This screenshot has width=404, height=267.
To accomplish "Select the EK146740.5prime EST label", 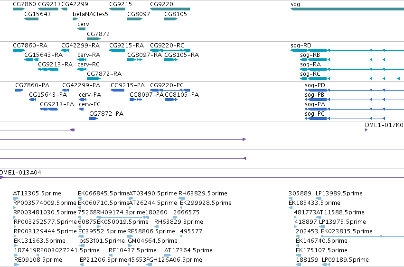I will (x=321, y=241).
